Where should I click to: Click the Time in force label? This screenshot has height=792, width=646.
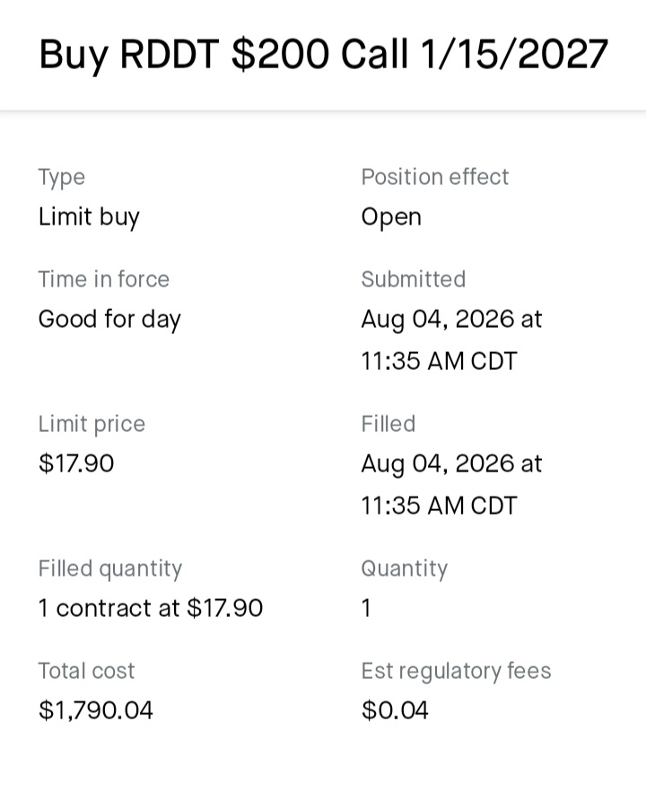click(x=104, y=279)
